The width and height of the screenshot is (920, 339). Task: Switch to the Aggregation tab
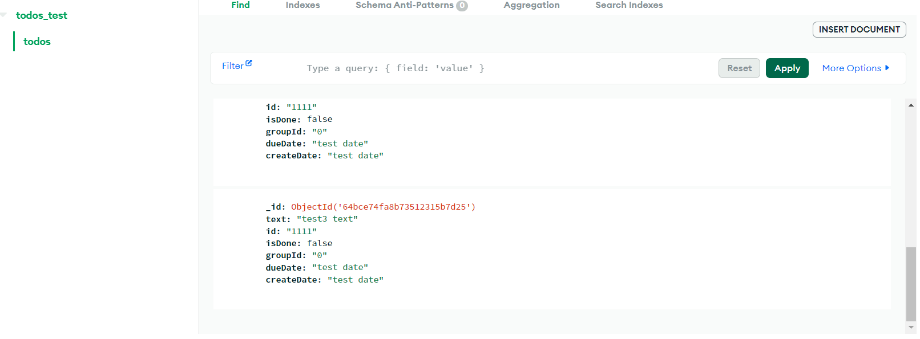pyautogui.click(x=531, y=5)
